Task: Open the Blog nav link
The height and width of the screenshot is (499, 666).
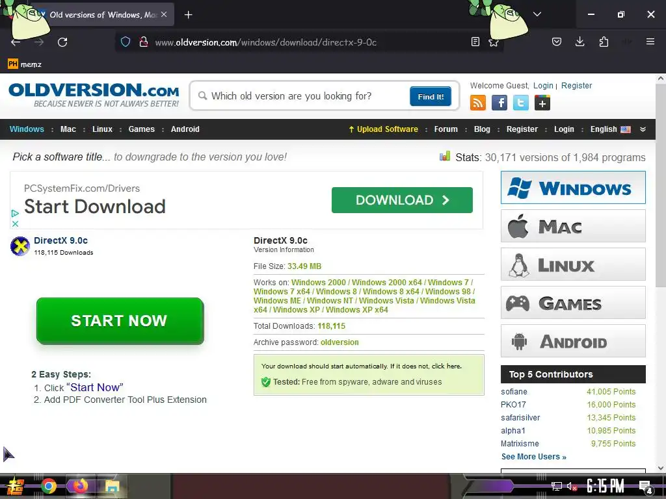Action: pyautogui.click(x=482, y=129)
